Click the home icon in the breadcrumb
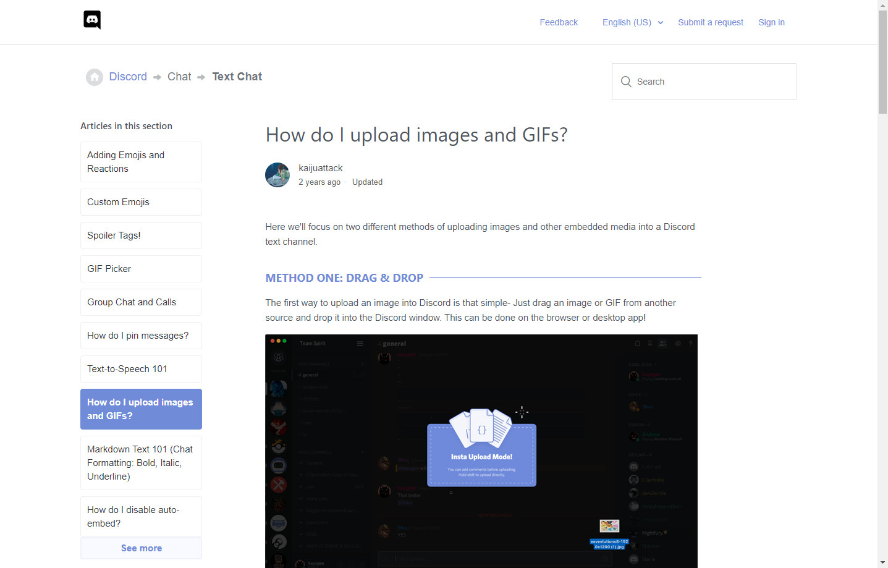Image resolution: width=888 pixels, height=568 pixels. [95, 77]
